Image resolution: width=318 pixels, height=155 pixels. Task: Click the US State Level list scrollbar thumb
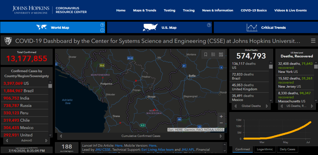point(316,67)
